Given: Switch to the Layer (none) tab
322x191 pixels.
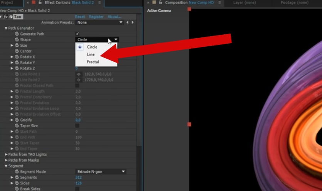Looking at the screenshot, I should (x=244, y=3).
